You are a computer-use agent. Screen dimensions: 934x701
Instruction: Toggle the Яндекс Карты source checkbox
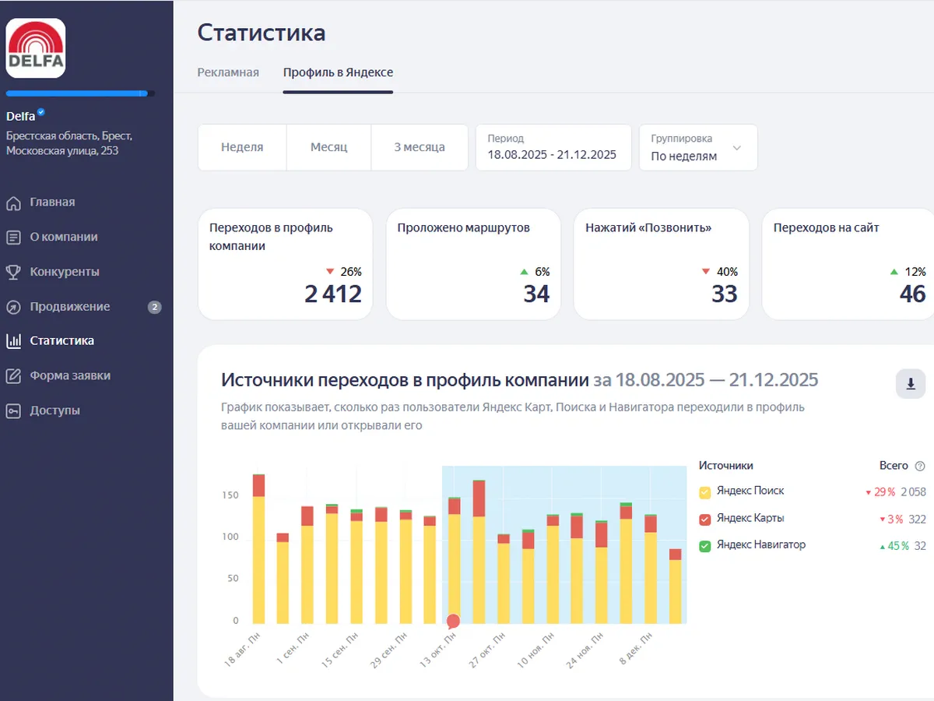click(705, 519)
